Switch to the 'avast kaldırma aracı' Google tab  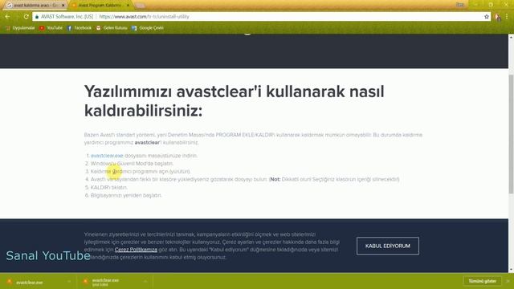tap(35, 6)
